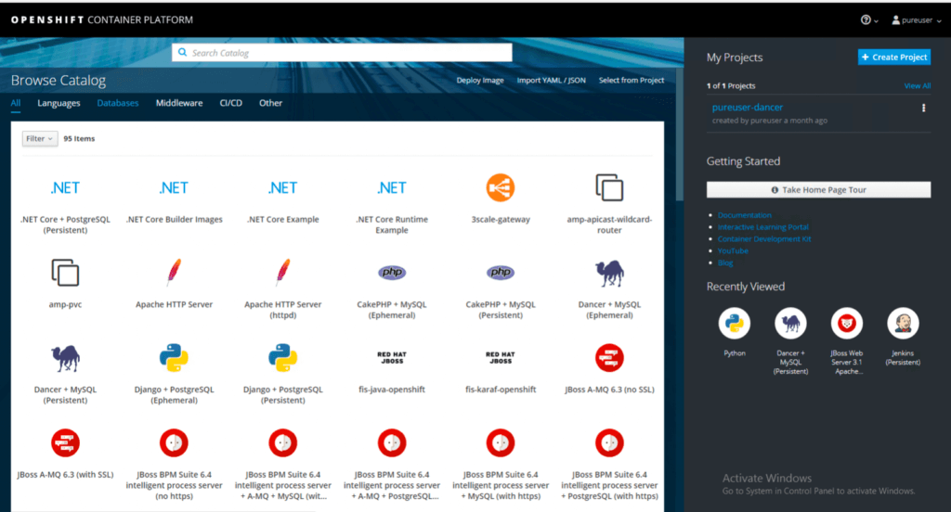
Task: Click Import YAML / JSON link
Action: click(x=552, y=80)
